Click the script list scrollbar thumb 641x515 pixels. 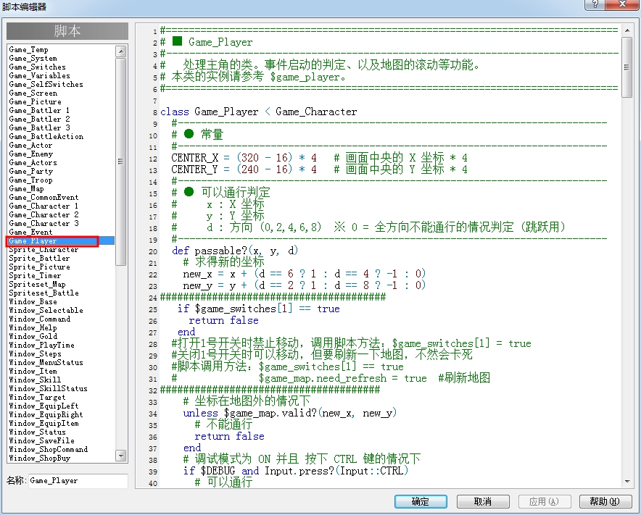pyautogui.click(x=120, y=162)
